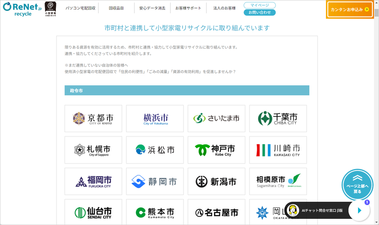379x225 pixels.
Task: Open the Niigata City logo card
Action: point(217,181)
